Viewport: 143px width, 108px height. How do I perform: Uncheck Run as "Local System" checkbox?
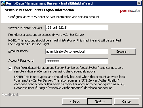pos(10,68)
